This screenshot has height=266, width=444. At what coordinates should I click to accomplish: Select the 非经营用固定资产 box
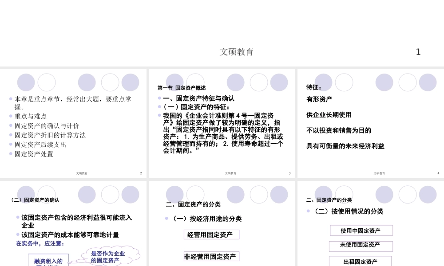tap(211, 256)
